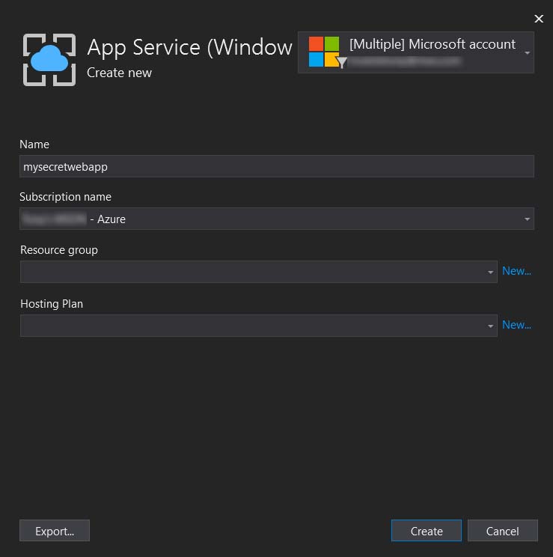Click New link beside Resource group
The height and width of the screenshot is (557, 553).
pos(516,271)
